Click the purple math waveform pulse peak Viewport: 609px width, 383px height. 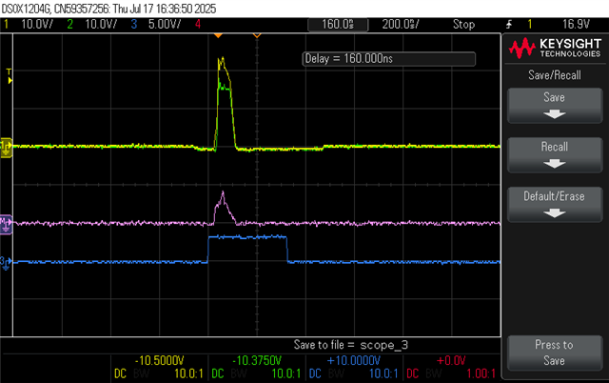[x=223, y=192]
